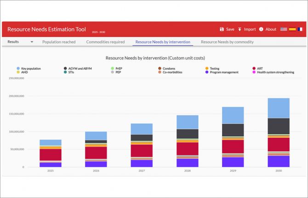
Task: Open the Population reached tab
Action: [59, 42]
